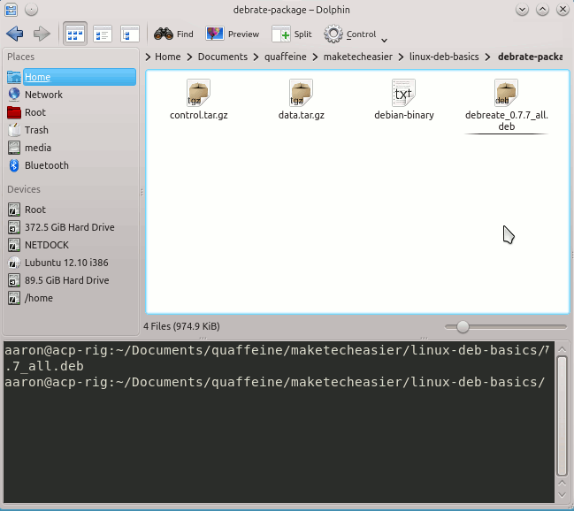Viewport: 574px width, 511px height.
Task: Maximize the Dolphin window
Action: pos(542,10)
